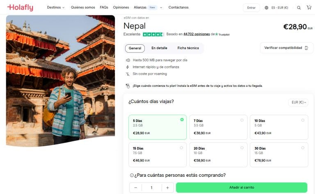Open the EUR (€) currency dropdown
Viewport: 315px width, 194px height.
[x=298, y=102]
